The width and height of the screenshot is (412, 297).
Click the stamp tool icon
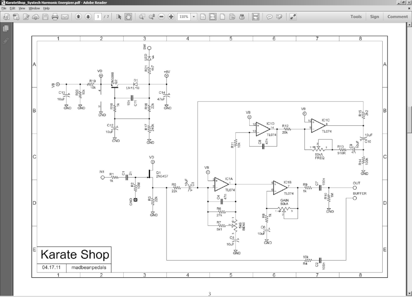tap(242, 17)
